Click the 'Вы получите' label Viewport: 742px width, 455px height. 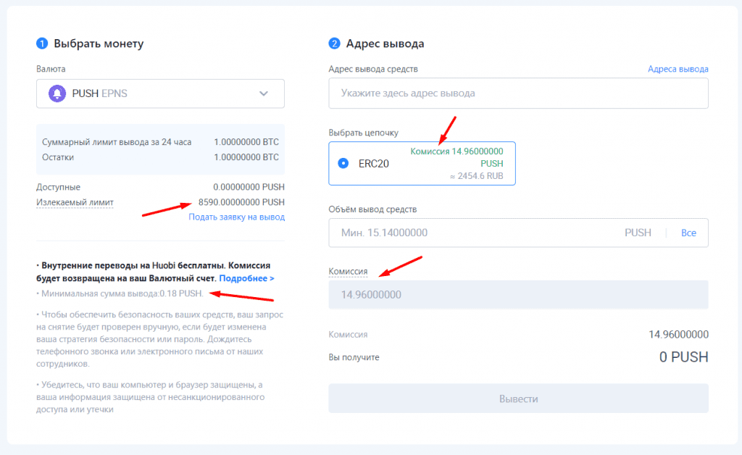(x=354, y=357)
